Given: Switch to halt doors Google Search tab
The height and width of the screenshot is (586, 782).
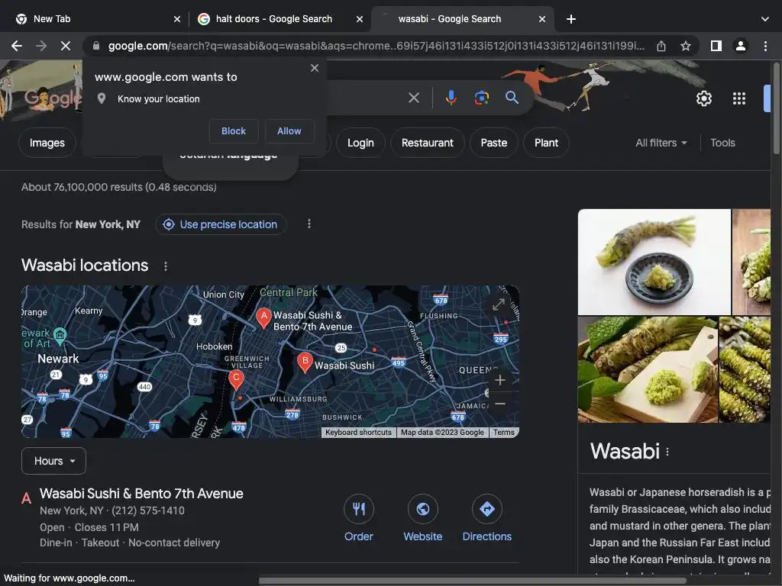Looking at the screenshot, I should coord(274,19).
